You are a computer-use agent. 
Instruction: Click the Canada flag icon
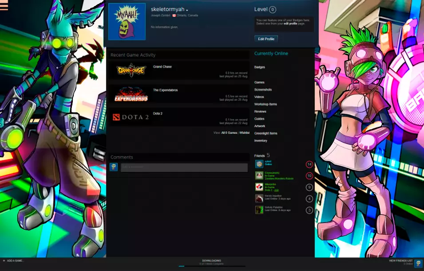coord(174,16)
